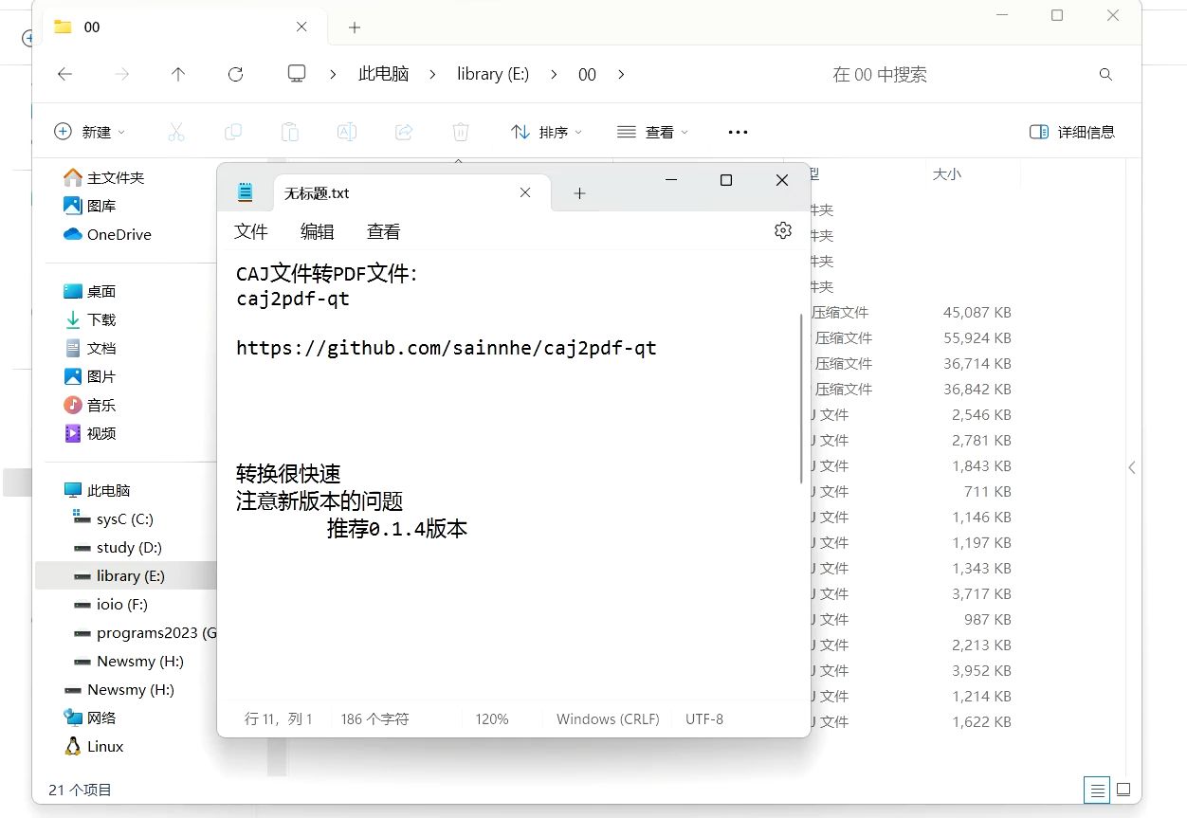Select the 无标题.txt tab in Notepad
Screen dimensions: 1187x818
[x=316, y=192]
